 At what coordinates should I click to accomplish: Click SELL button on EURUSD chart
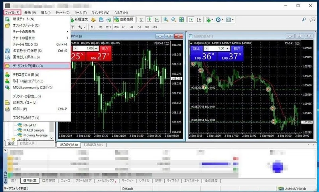pyautogui.click(x=196, y=49)
